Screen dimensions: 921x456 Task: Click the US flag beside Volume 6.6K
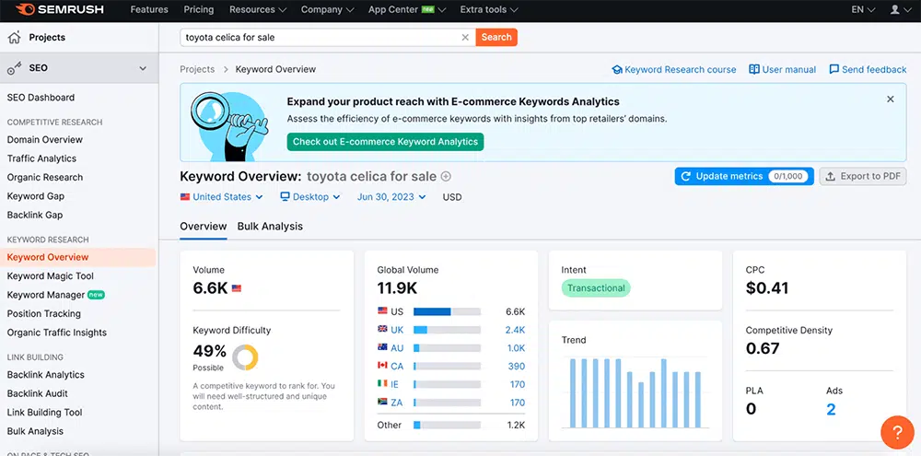(236, 288)
